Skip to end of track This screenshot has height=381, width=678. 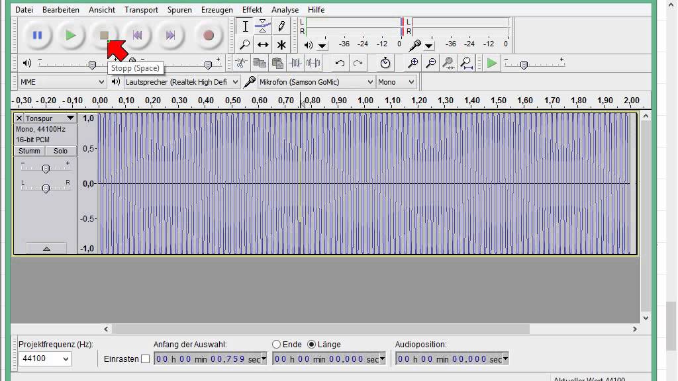point(170,35)
